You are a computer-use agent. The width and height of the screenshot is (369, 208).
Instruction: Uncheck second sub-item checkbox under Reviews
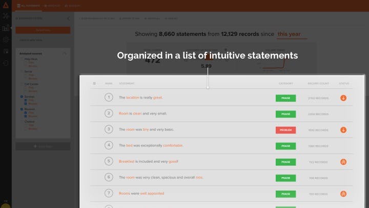tap(26, 116)
